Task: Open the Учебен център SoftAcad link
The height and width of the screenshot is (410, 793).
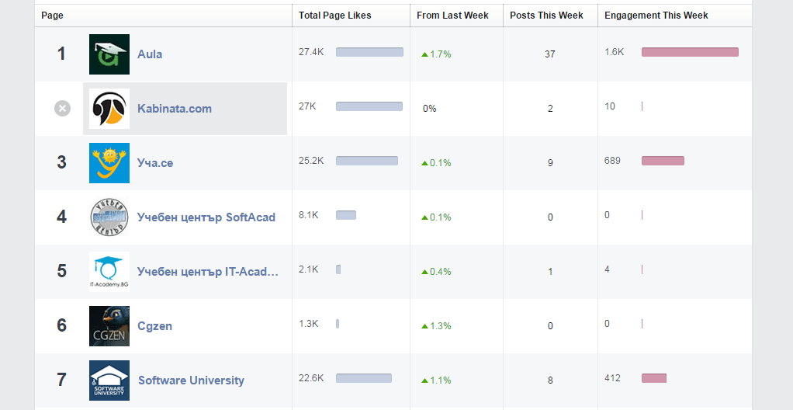Action: point(206,217)
